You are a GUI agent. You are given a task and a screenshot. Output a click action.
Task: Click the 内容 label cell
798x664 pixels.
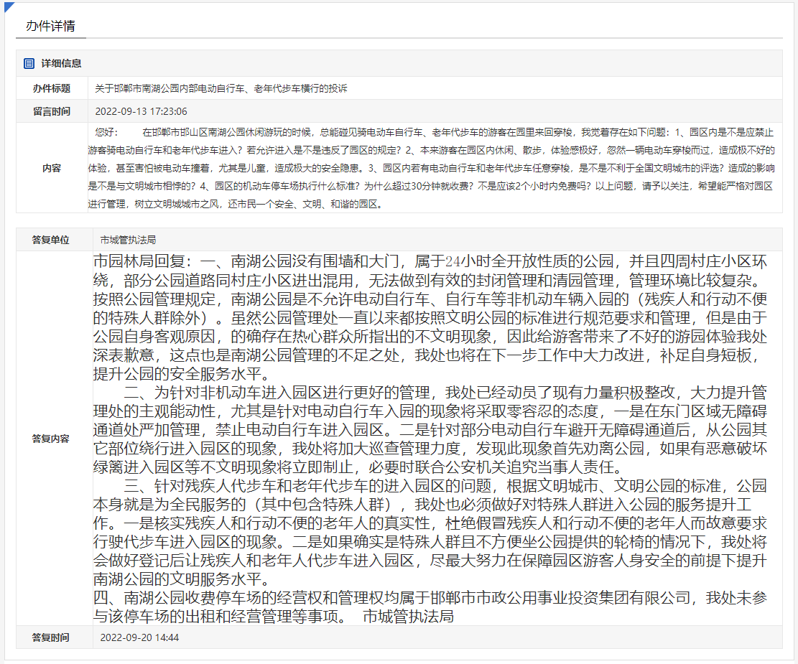pos(52,167)
